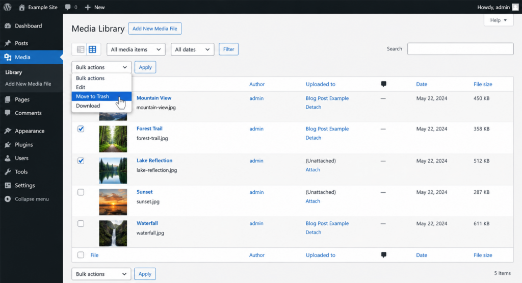Screen dimensions: 522x283
Task: Open the Sunset title link
Action: [144, 192]
